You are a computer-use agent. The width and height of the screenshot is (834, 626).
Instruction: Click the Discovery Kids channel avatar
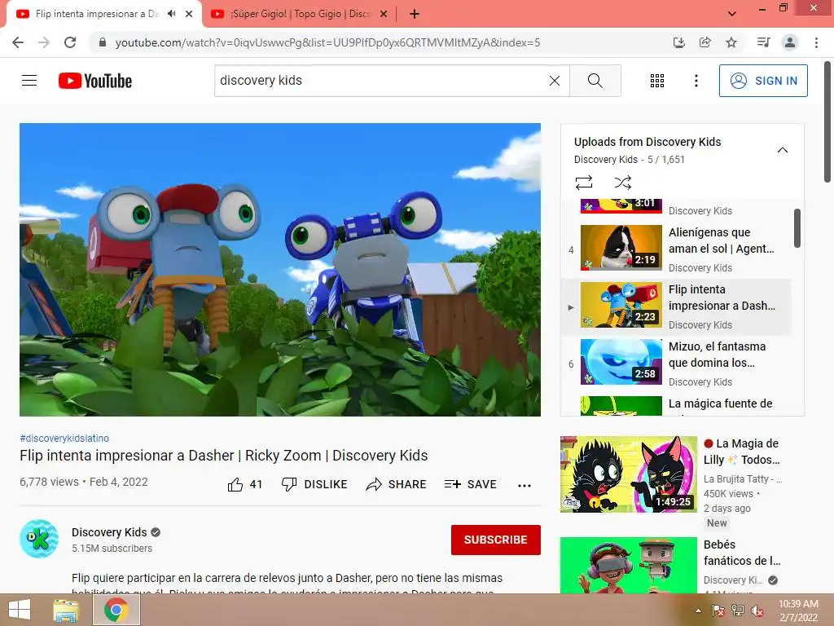click(x=39, y=539)
